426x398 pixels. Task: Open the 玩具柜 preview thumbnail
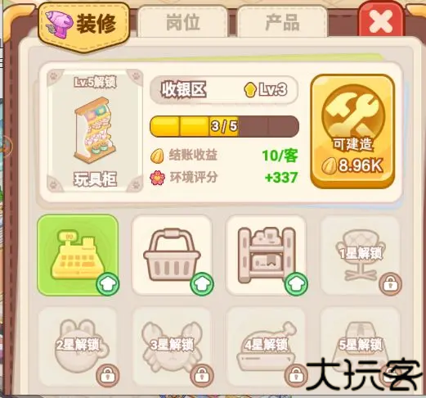click(x=95, y=131)
